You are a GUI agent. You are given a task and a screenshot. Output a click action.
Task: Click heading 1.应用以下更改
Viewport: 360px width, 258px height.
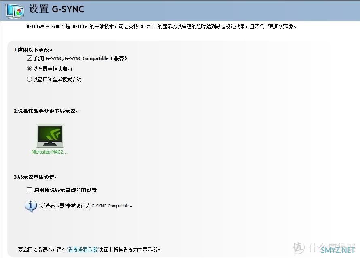pos(33,50)
